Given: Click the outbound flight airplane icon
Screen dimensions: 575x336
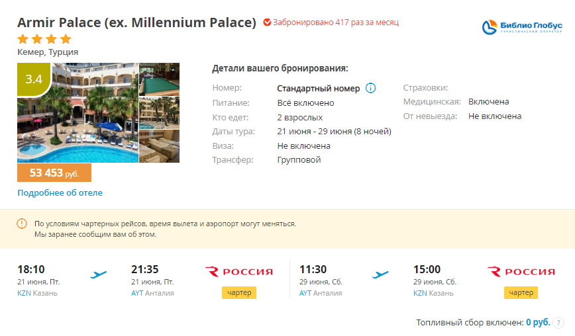Looking at the screenshot, I should tap(98, 274).
